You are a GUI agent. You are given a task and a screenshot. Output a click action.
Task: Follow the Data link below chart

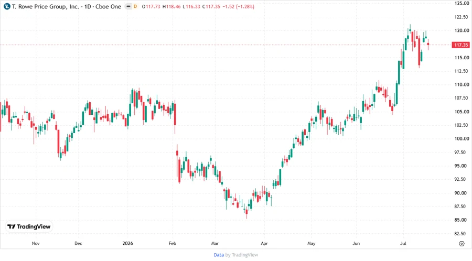pos(219,255)
